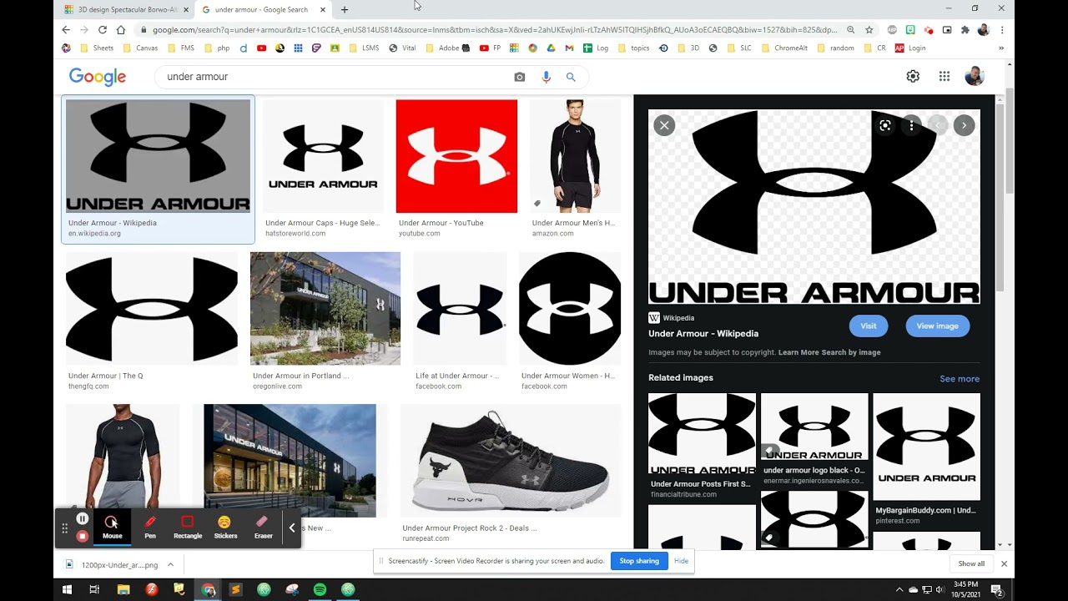1068x601 pixels.
Task: Open the Login bookmark
Action: pyautogui.click(x=910, y=48)
